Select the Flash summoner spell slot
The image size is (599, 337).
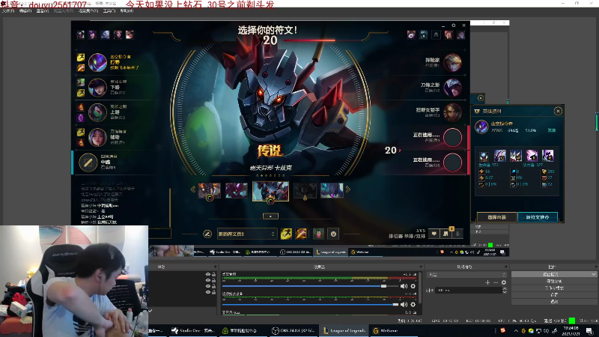(x=286, y=234)
